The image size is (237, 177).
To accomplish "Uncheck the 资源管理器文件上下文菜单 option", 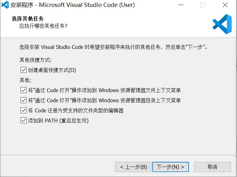I will pyautogui.click(x=23, y=90).
